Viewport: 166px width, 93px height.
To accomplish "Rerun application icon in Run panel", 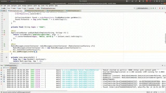I will pos(1,68).
